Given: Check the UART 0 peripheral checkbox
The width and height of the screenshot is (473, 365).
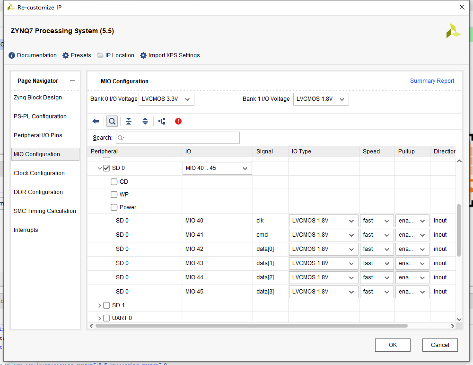Looking at the screenshot, I should [106, 318].
